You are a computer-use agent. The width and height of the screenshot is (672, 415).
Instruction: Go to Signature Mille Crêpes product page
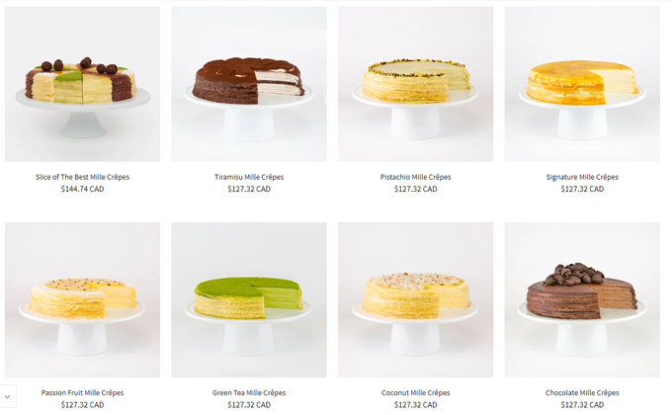pos(582,177)
